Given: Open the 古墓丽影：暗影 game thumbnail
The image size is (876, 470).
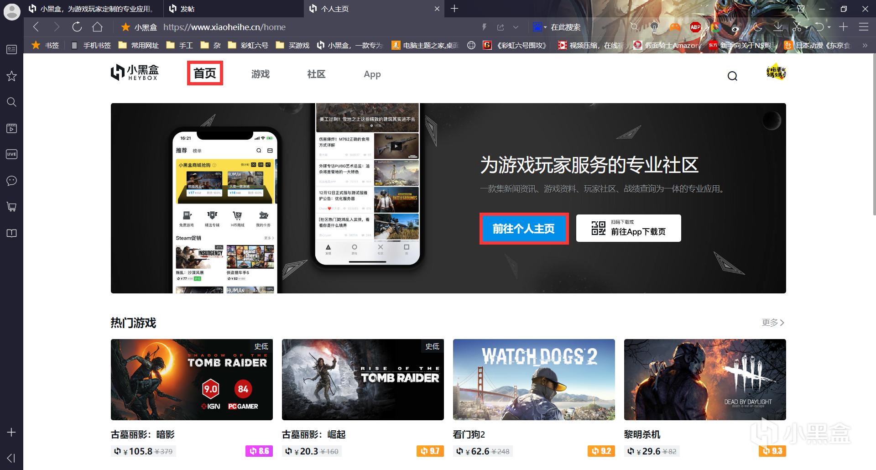Looking at the screenshot, I should pyautogui.click(x=192, y=380).
